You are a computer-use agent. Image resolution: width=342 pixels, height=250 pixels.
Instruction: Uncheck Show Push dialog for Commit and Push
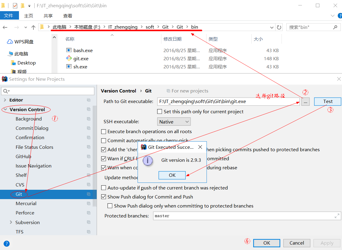(x=104, y=197)
